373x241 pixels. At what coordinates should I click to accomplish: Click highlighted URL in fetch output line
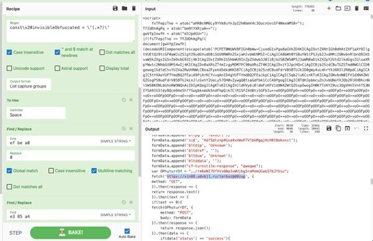tap(206, 176)
